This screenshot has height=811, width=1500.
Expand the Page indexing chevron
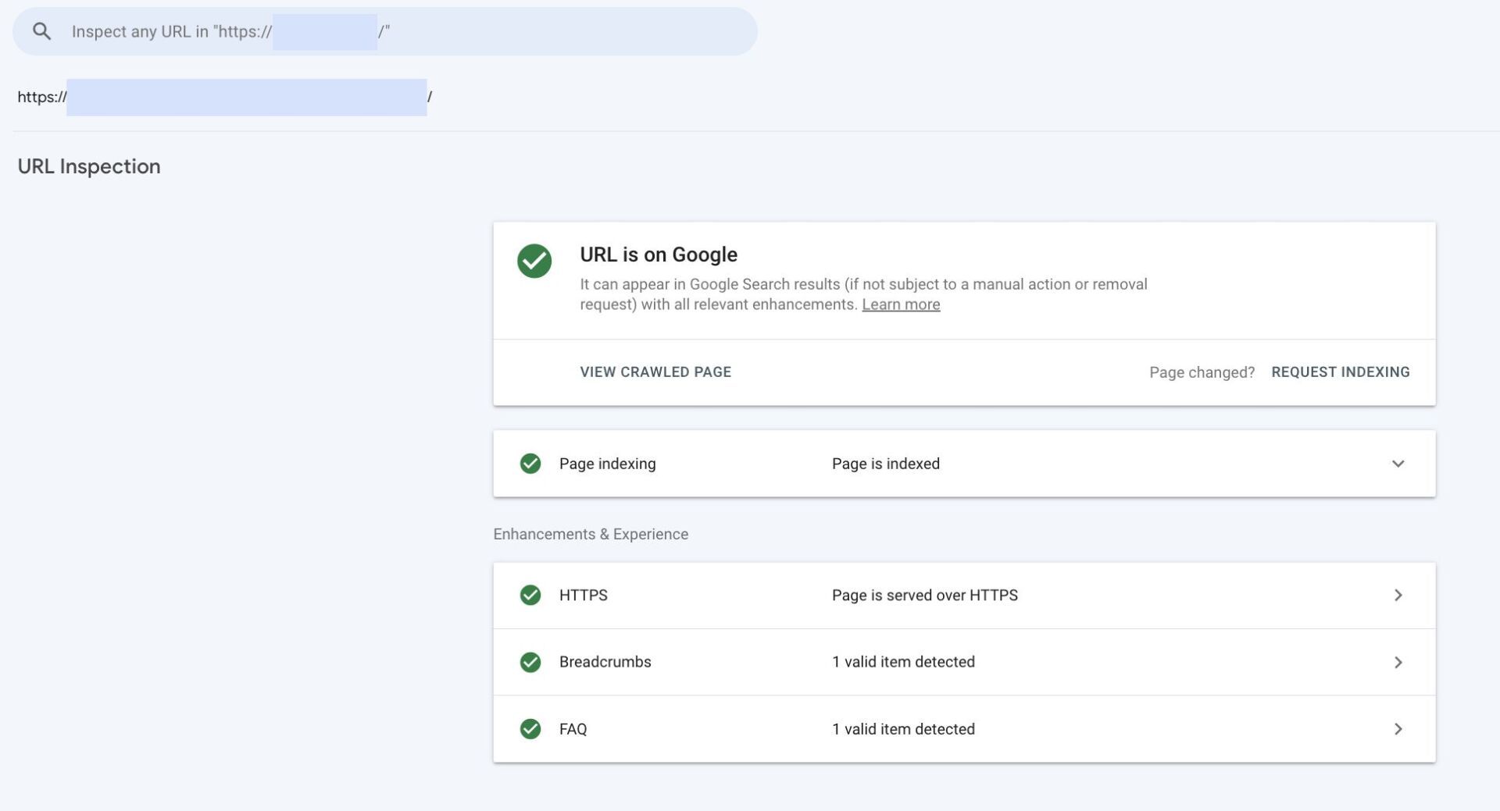1398,464
